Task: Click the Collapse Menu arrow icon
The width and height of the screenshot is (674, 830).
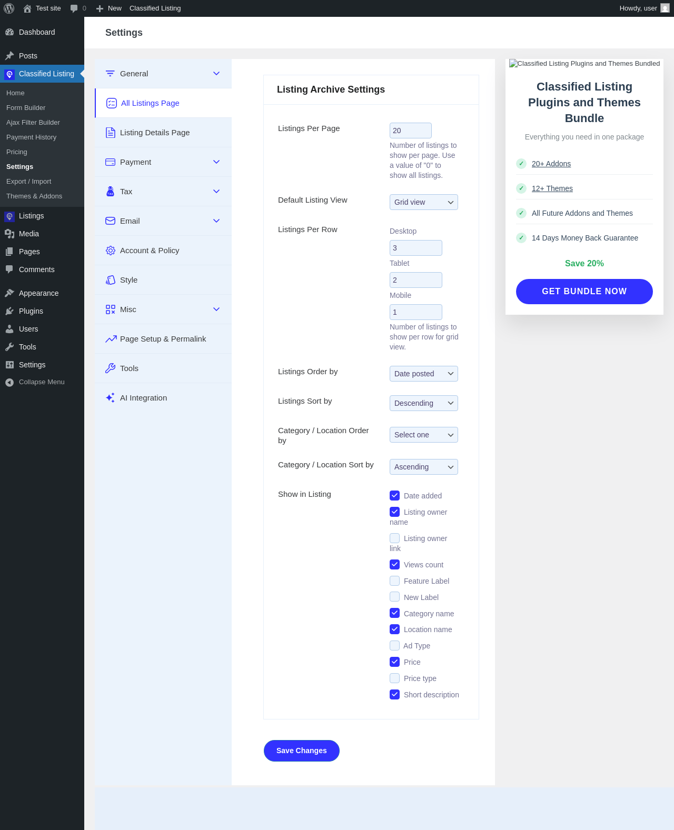Action: (9, 382)
